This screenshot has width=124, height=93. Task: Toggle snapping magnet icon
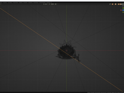tap(52, 4)
